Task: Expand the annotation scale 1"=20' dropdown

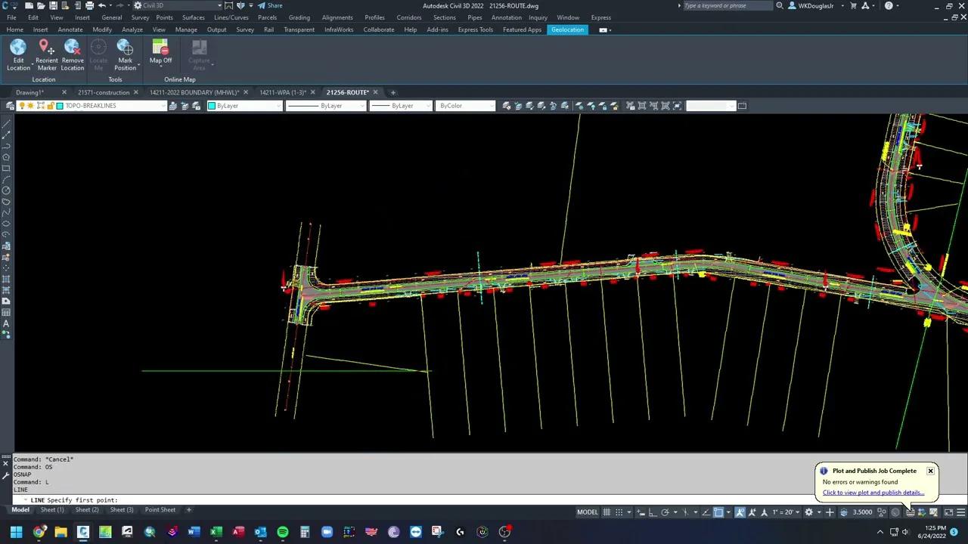Action: pos(797,512)
